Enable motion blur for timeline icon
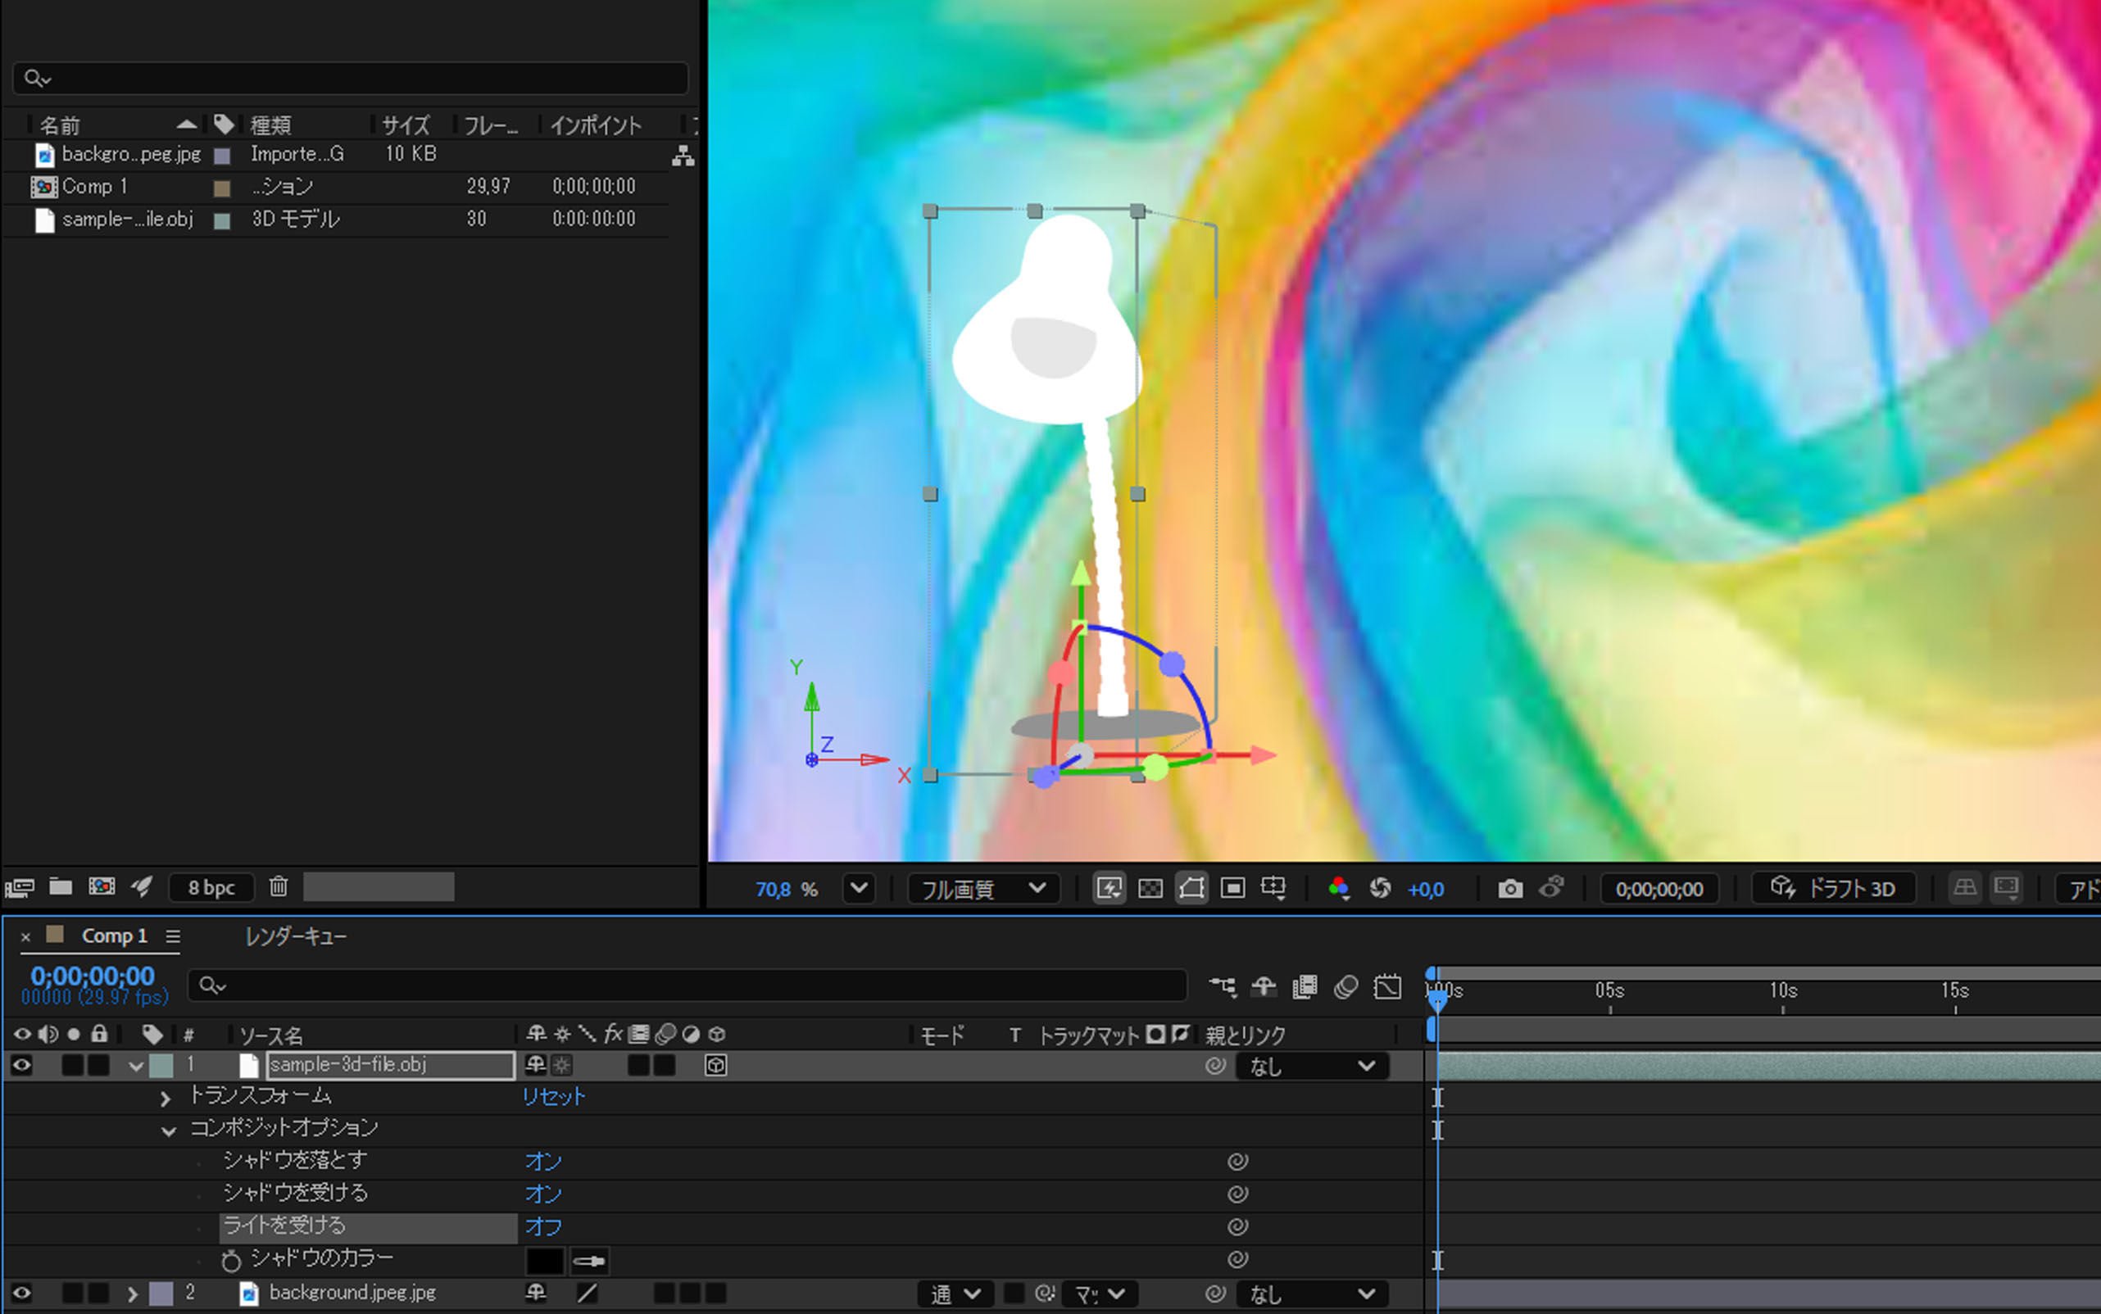The height and width of the screenshot is (1314, 2101). coord(1345,986)
